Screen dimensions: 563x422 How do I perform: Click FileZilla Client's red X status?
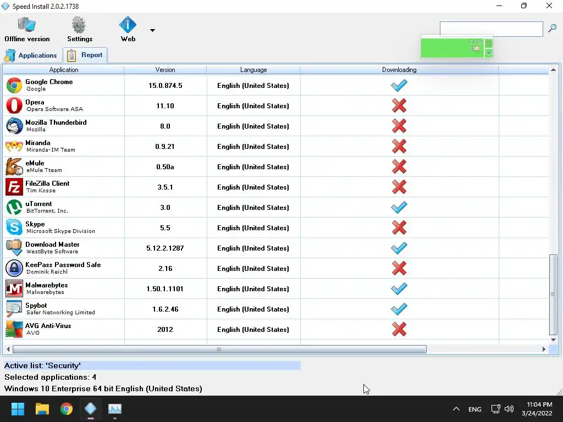point(399,187)
